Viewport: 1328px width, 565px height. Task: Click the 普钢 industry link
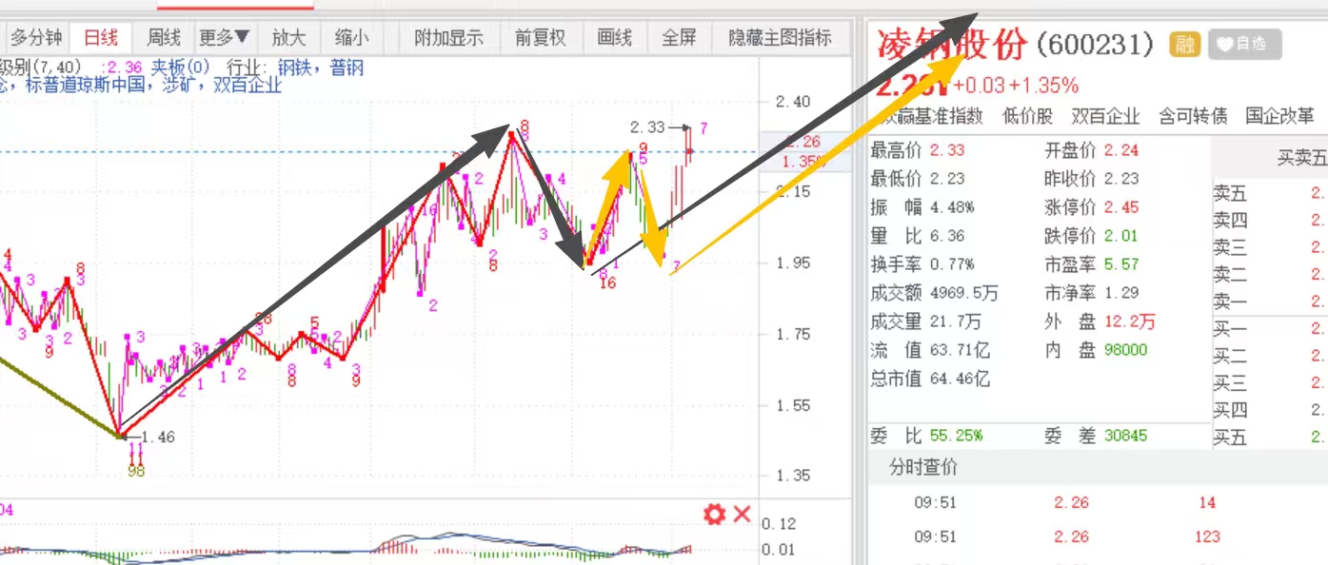pos(347,68)
